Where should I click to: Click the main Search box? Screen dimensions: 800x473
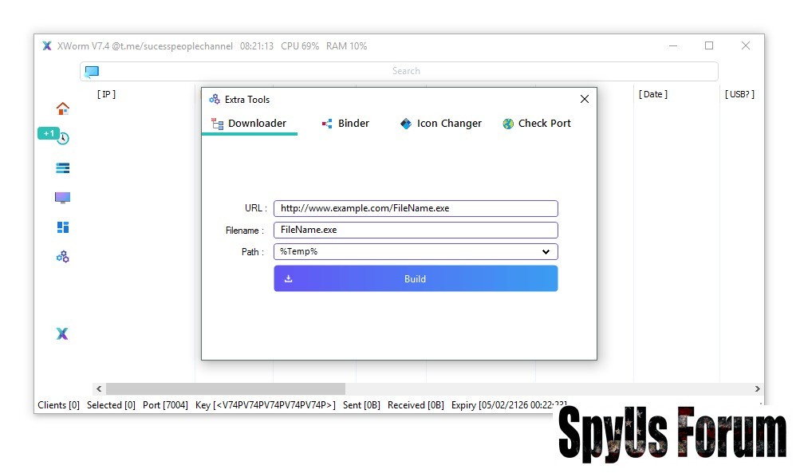[x=406, y=71]
